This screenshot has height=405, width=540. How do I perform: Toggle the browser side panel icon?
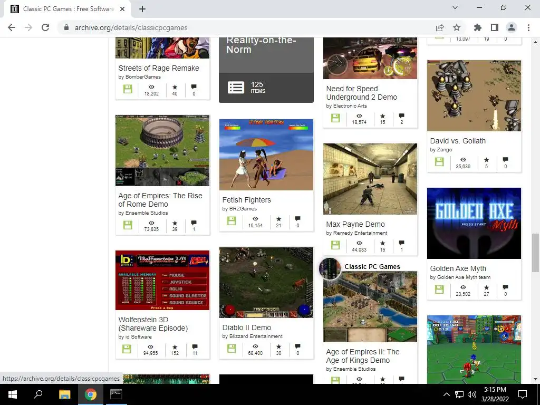coord(494,27)
